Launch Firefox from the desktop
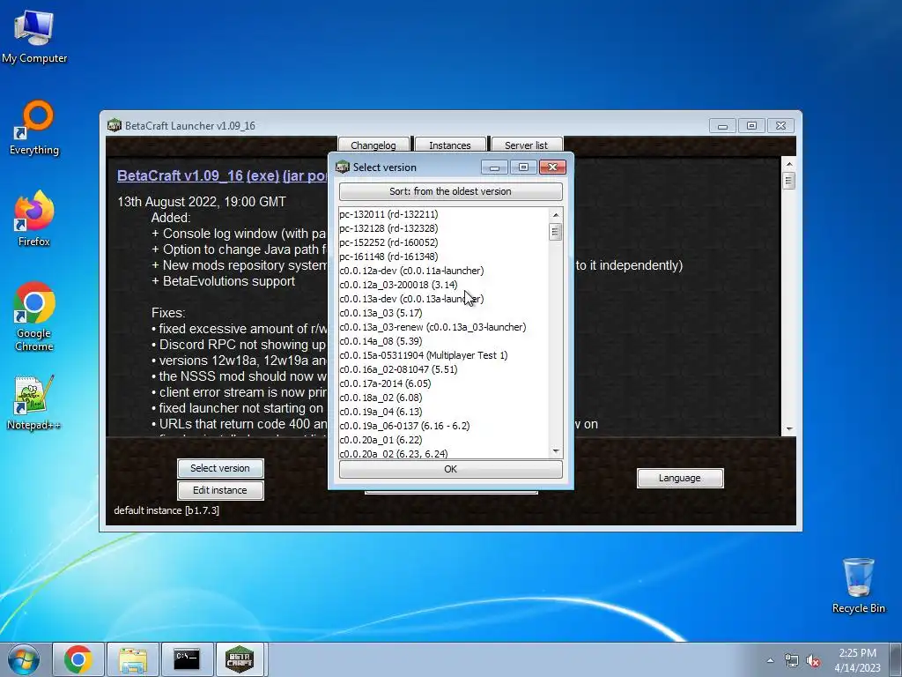The height and width of the screenshot is (677, 902). pyautogui.click(x=34, y=219)
